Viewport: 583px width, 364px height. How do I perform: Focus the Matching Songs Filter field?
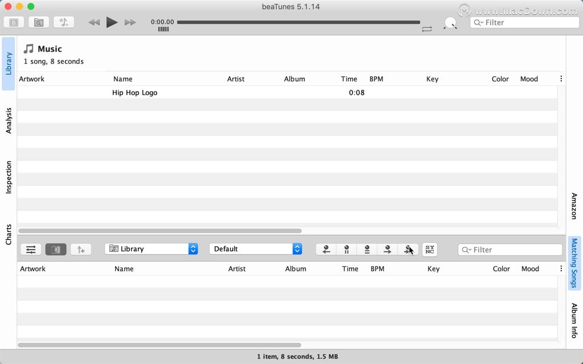pyautogui.click(x=510, y=250)
